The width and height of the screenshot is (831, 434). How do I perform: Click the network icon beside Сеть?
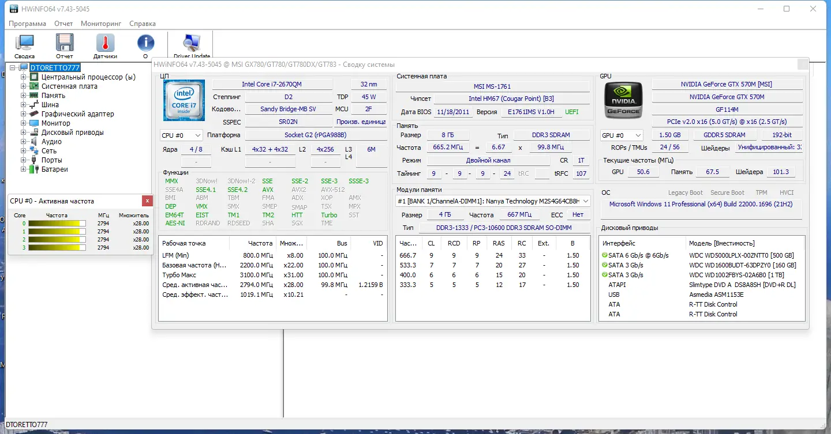tap(34, 151)
